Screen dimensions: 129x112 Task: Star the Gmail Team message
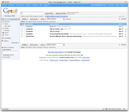pos(25,36)
